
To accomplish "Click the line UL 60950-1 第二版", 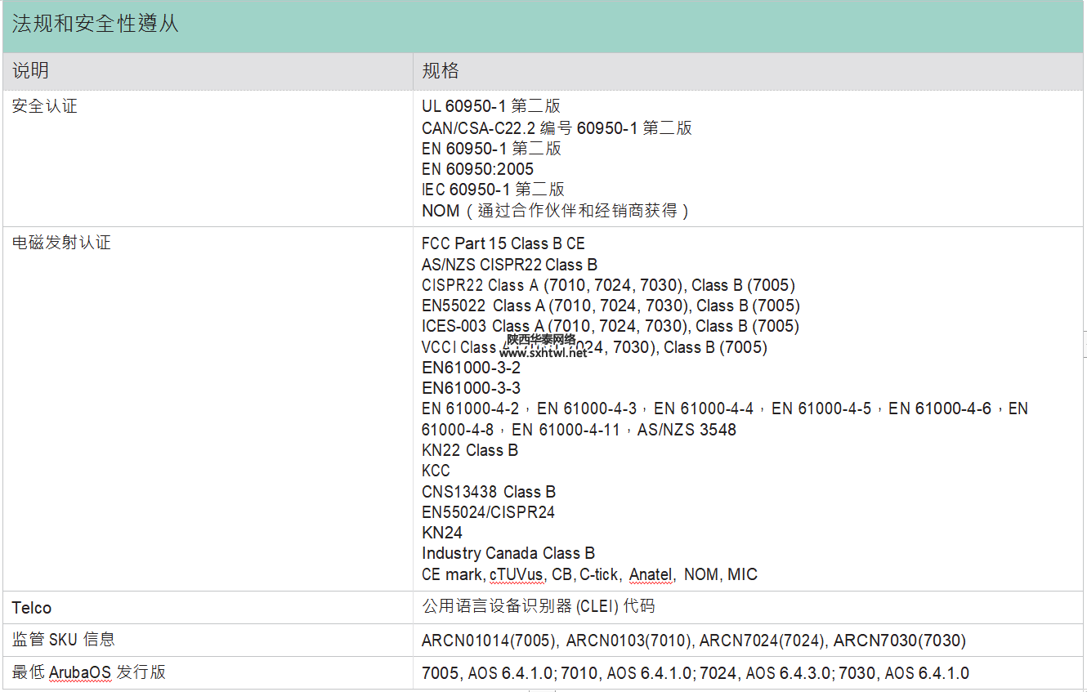I will click(491, 106).
